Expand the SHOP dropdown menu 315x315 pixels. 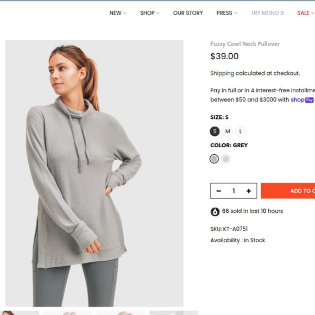(150, 13)
